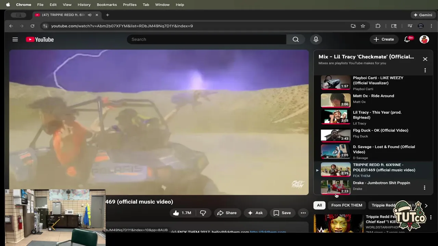Close the Mix playlist panel

tap(425, 59)
